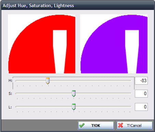The height and width of the screenshot is (132, 155).
Task: Click Hue slider track at its minimum end
Action: [16, 81]
